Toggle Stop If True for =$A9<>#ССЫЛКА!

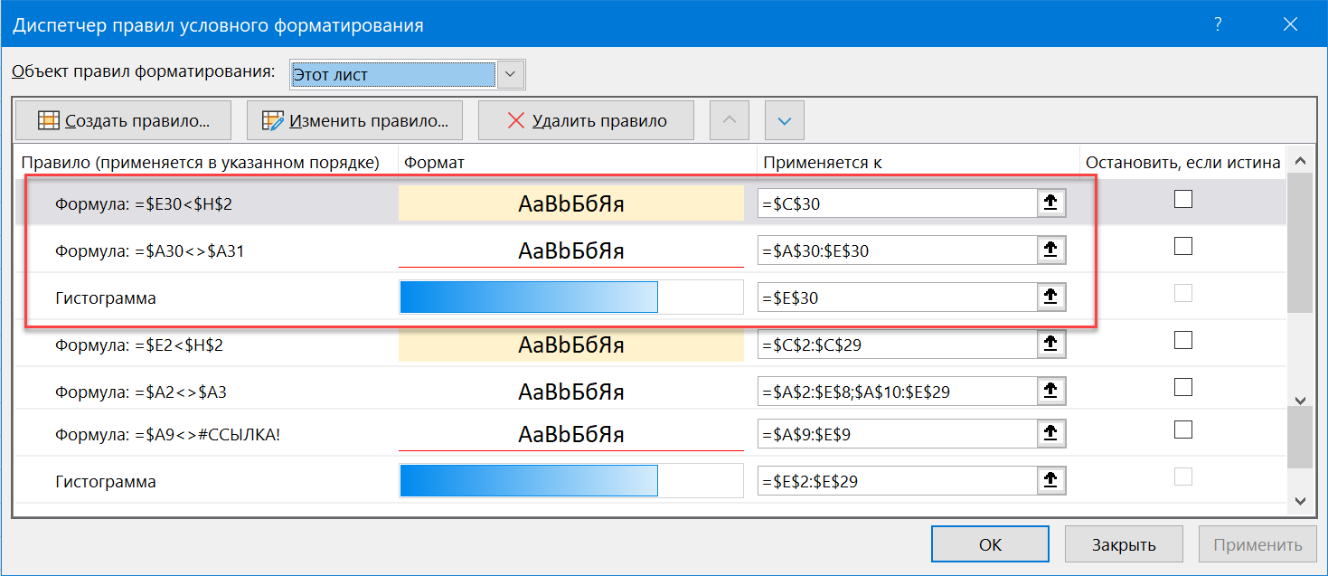point(1182,429)
